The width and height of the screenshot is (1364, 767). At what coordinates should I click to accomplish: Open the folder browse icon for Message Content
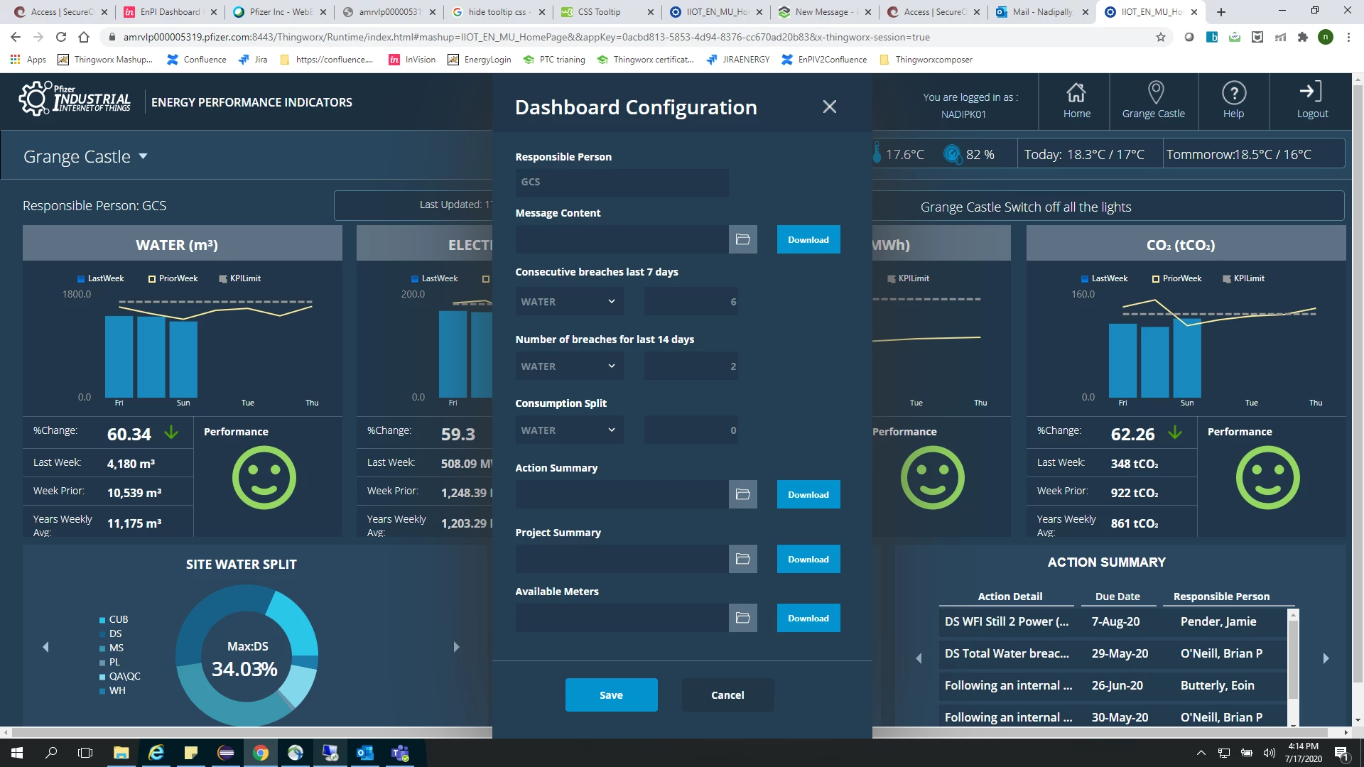click(742, 240)
